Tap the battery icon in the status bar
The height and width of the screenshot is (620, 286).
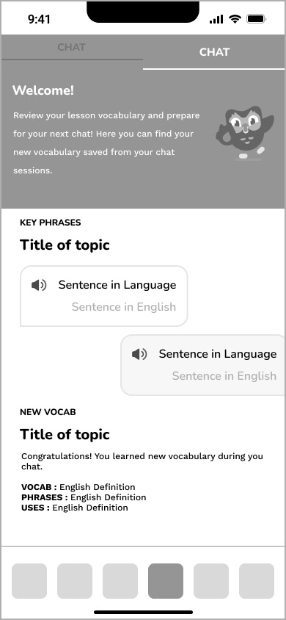click(x=257, y=19)
